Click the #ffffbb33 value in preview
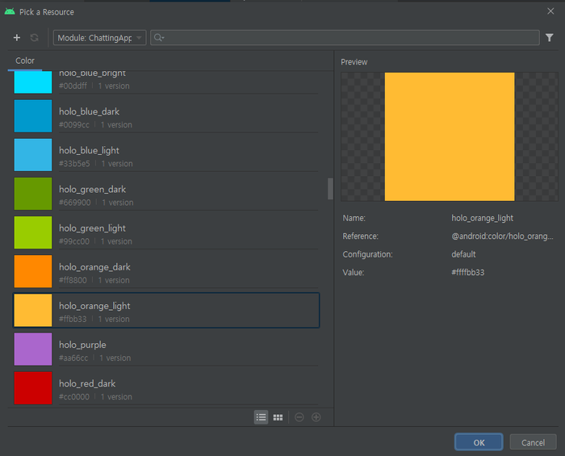The height and width of the screenshot is (456, 565). 467,272
